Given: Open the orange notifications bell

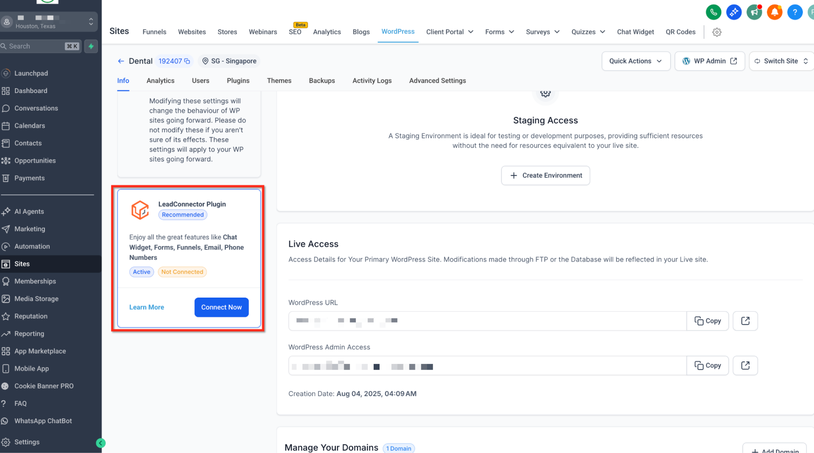Looking at the screenshot, I should click(x=774, y=12).
